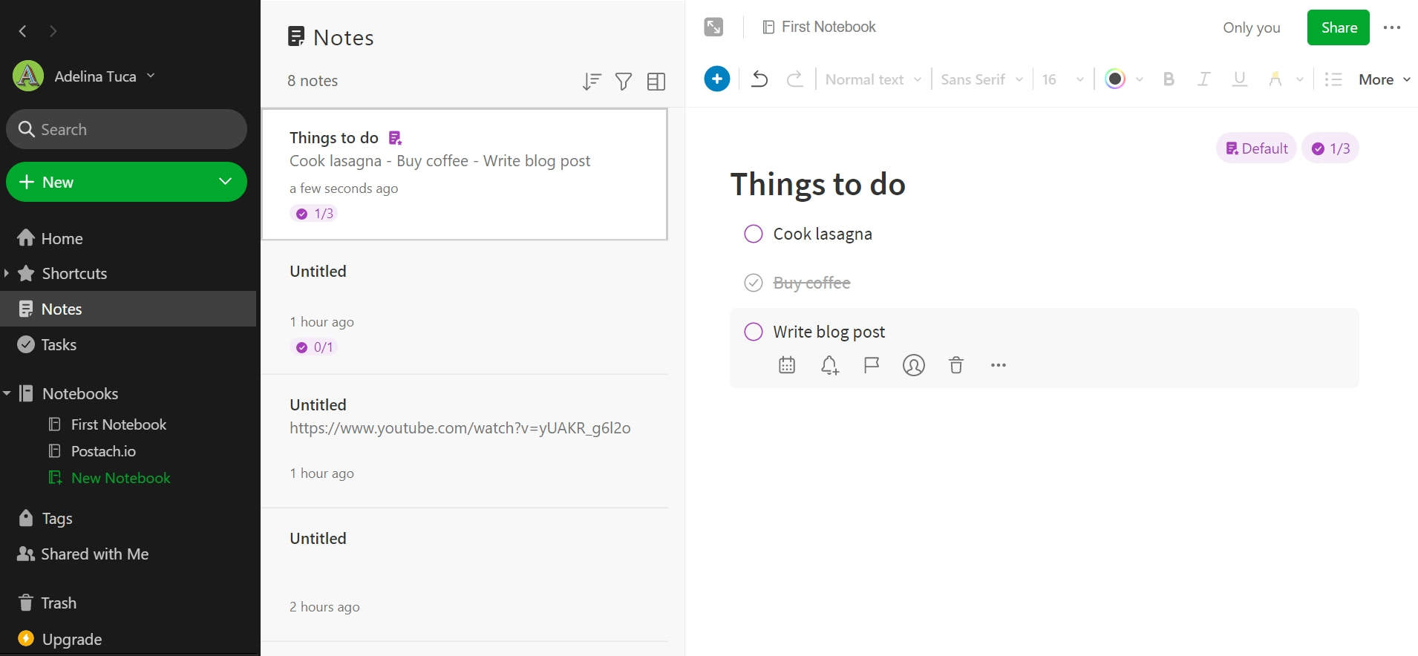Add reminder with bell icon

[x=829, y=365]
